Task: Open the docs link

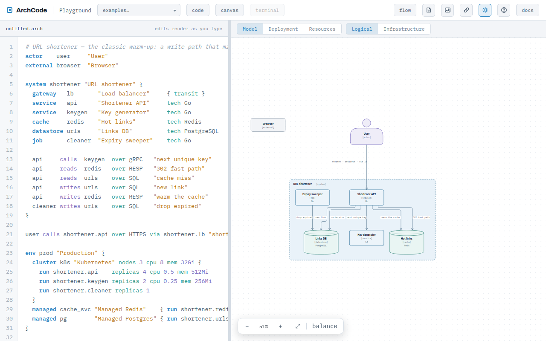Action: [528, 10]
